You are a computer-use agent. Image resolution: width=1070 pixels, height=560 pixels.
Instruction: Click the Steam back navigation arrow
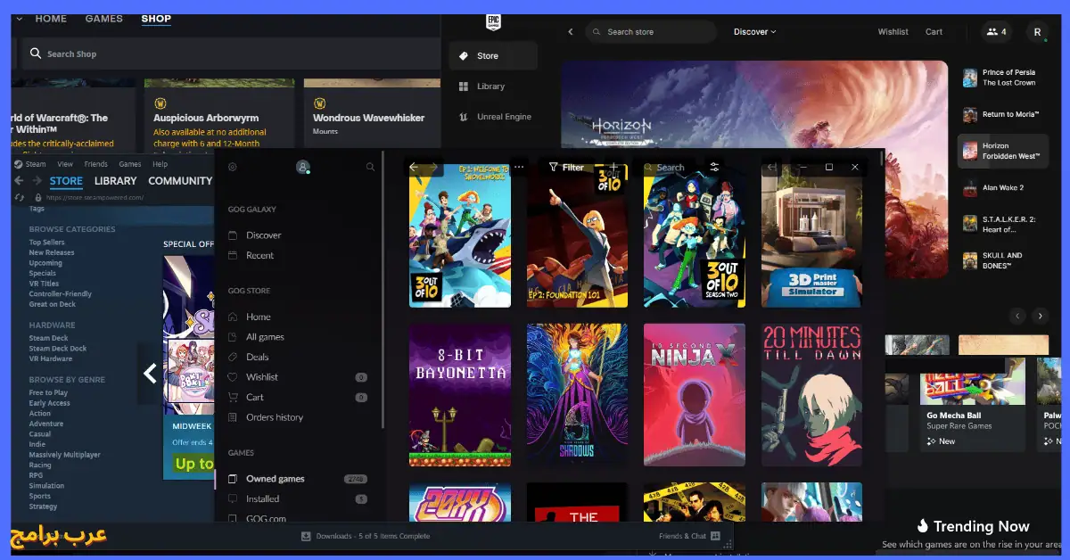point(19,181)
